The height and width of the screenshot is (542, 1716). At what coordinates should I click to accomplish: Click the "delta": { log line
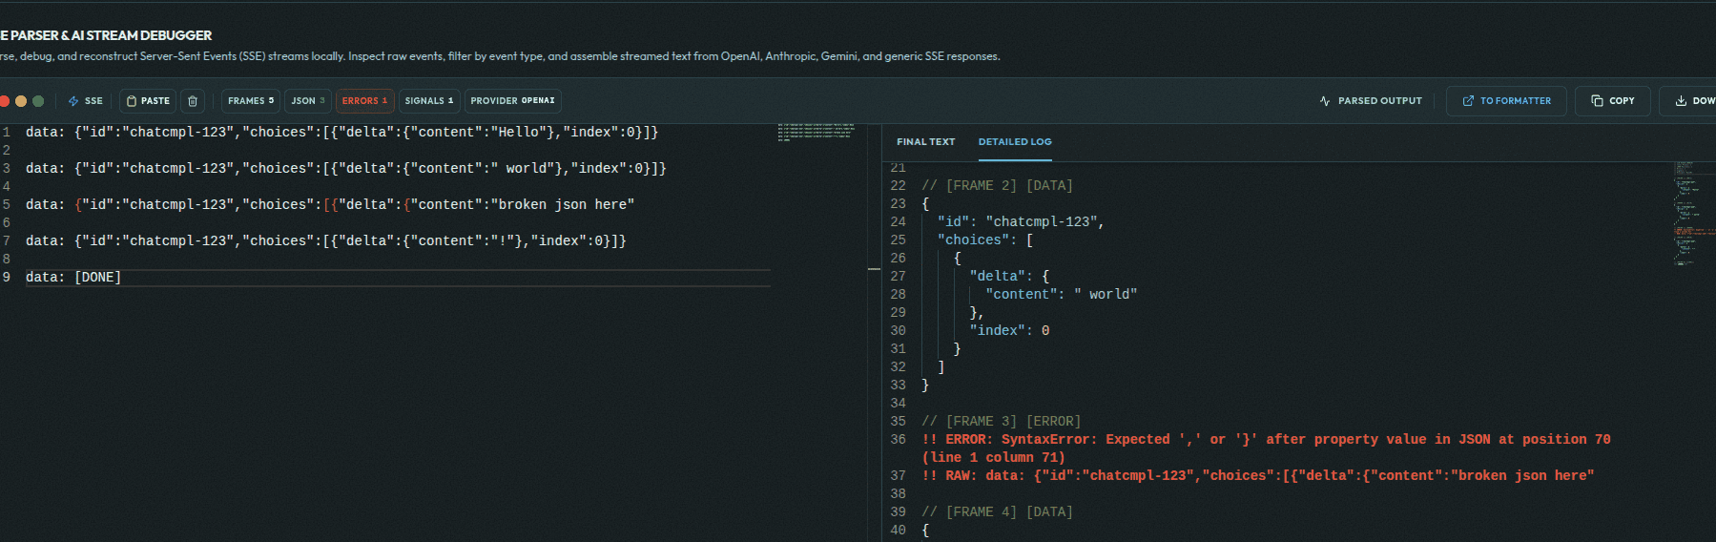click(x=1009, y=277)
